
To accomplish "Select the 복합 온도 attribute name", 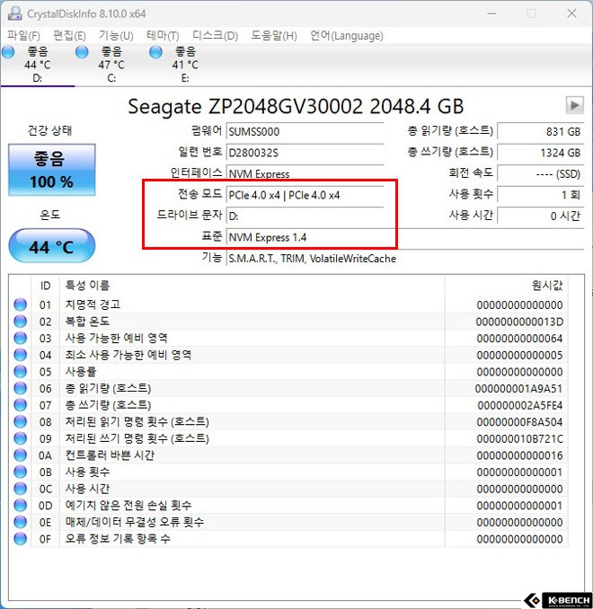I will pyautogui.click(x=87, y=322).
